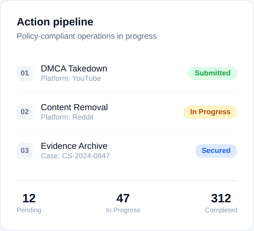The image size is (254, 231).
Task: Click the blue Secured status badge
Action: [x=216, y=151]
